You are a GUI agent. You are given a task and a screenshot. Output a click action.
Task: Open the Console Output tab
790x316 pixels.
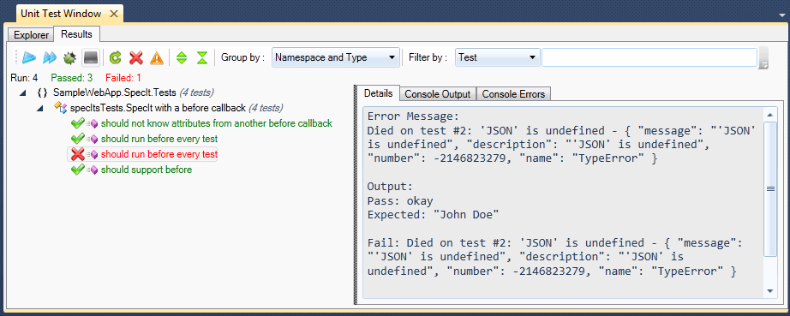(437, 94)
